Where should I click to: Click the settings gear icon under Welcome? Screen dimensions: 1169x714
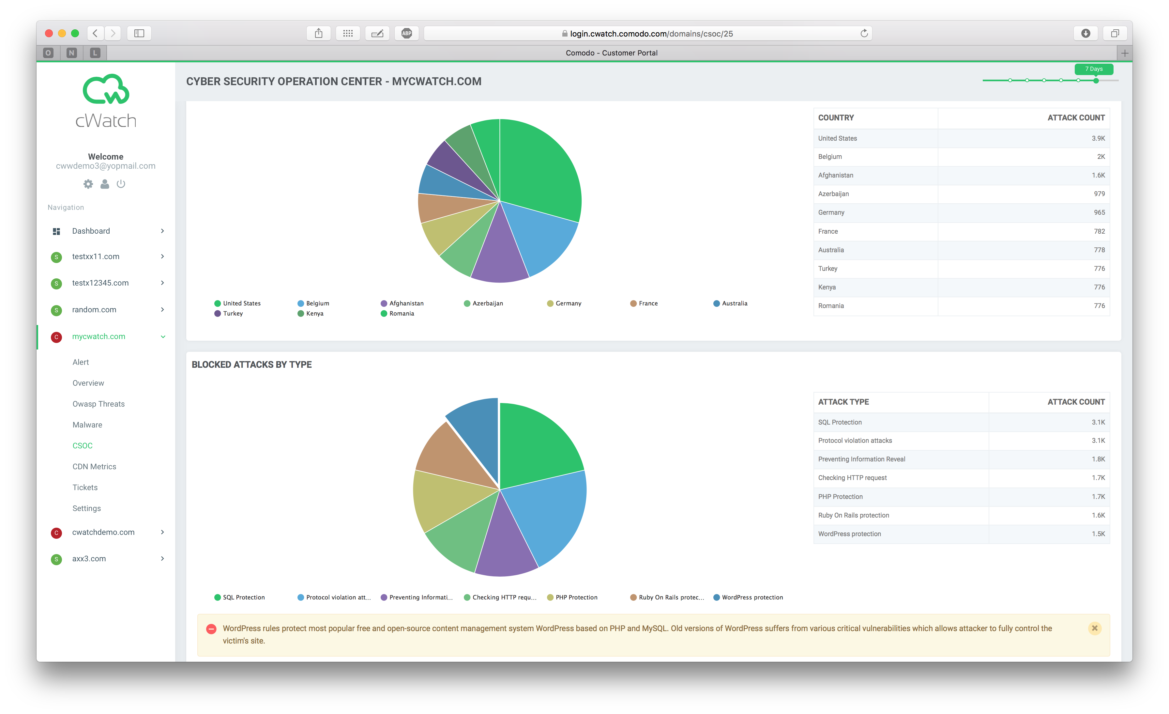click(88, 184)
